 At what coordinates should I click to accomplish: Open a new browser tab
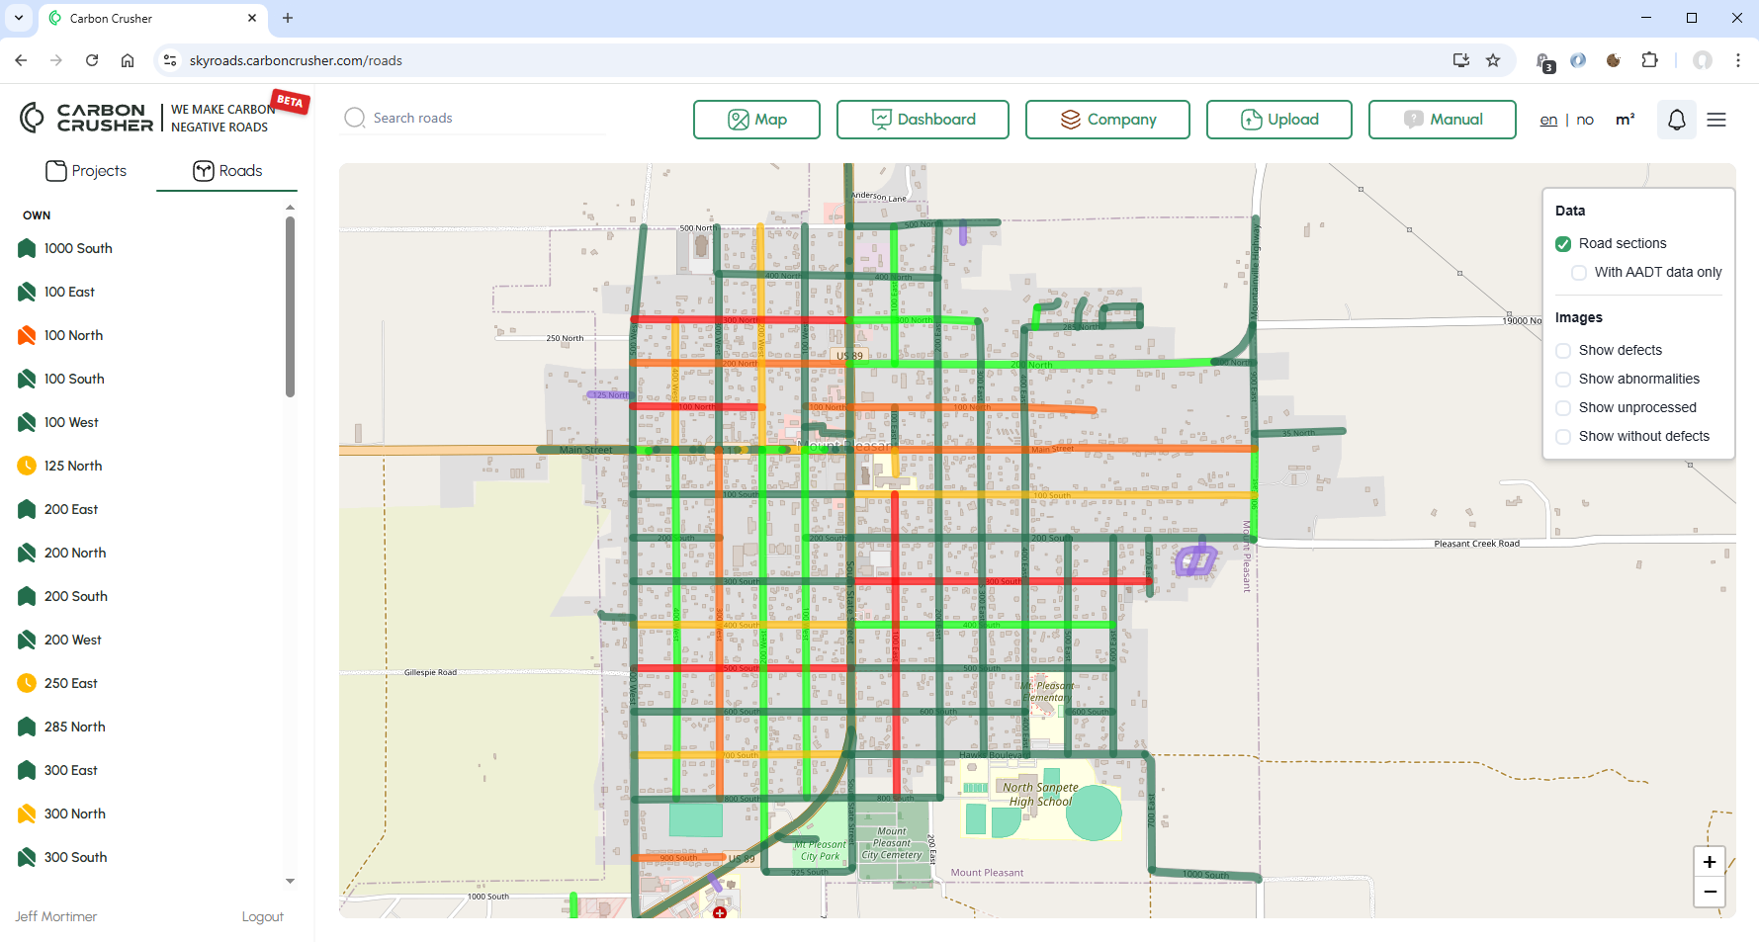288,18
